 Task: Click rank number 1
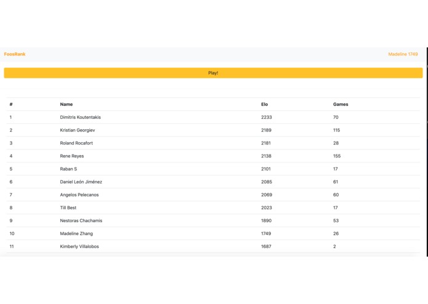coord(10,117)
